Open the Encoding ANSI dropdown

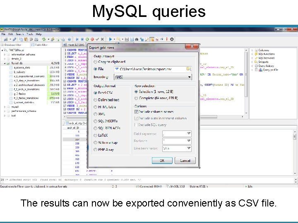pos(153,77)
